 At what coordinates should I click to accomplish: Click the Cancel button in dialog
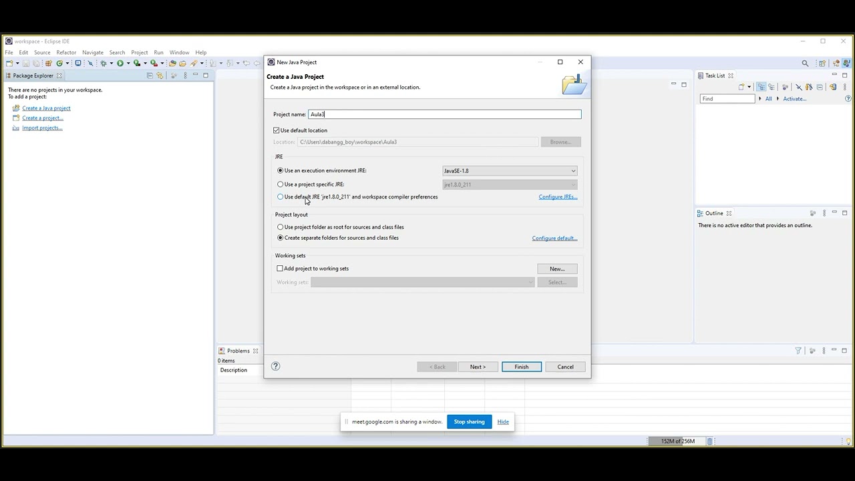565,367
